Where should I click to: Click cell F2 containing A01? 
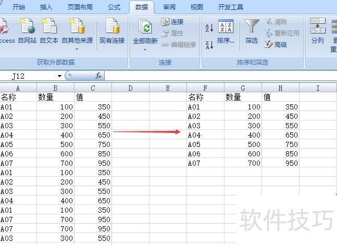tap(205, 107)
